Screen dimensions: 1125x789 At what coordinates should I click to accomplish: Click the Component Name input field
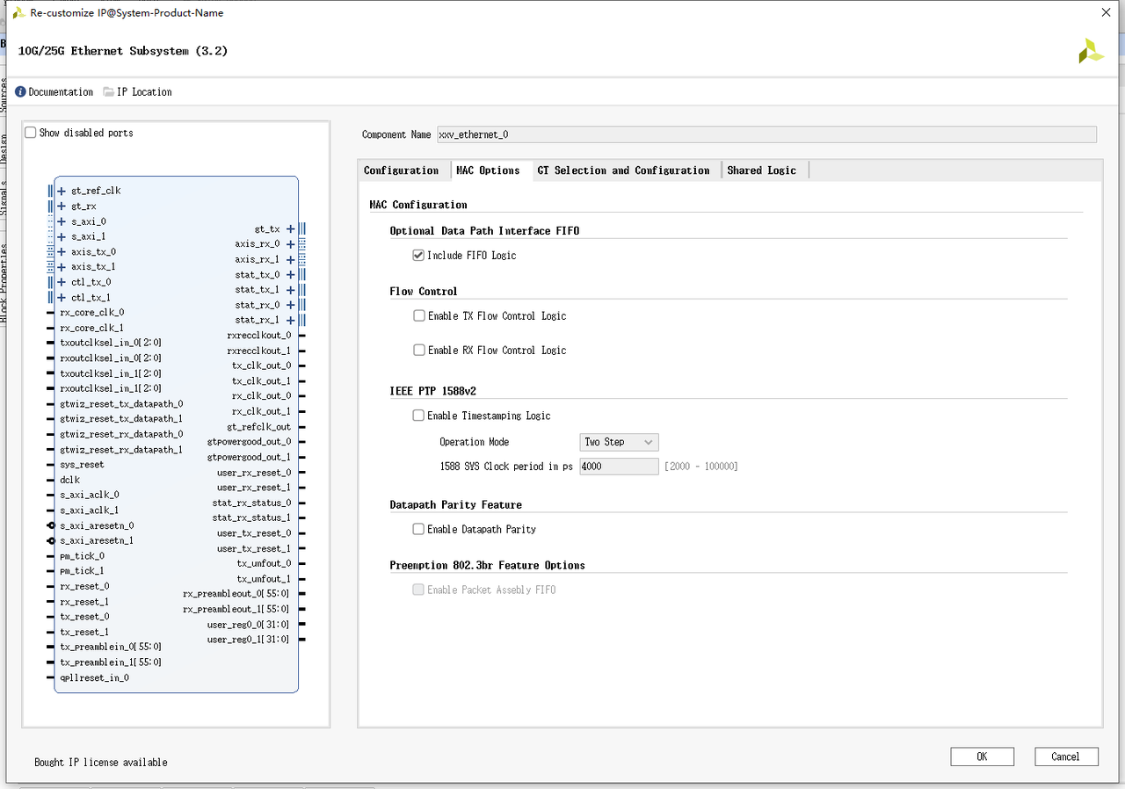[766, 134]
